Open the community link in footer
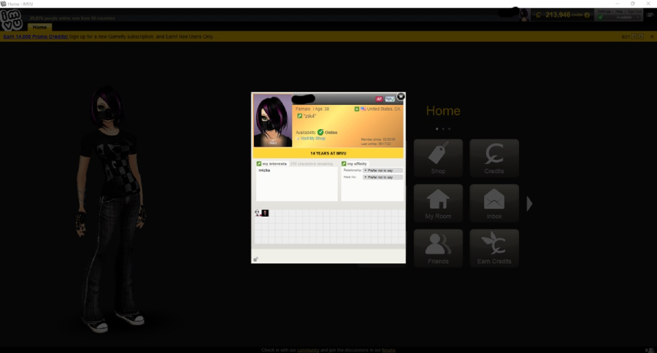Image resolution: width=657 pixels, height=353 pixels. pyautogui.click(x=308, y=350)
